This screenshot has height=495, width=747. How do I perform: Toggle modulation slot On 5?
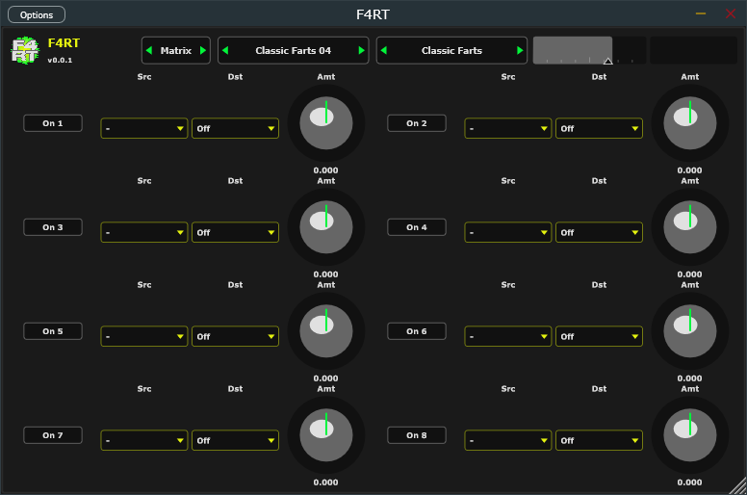coord(53,331)
